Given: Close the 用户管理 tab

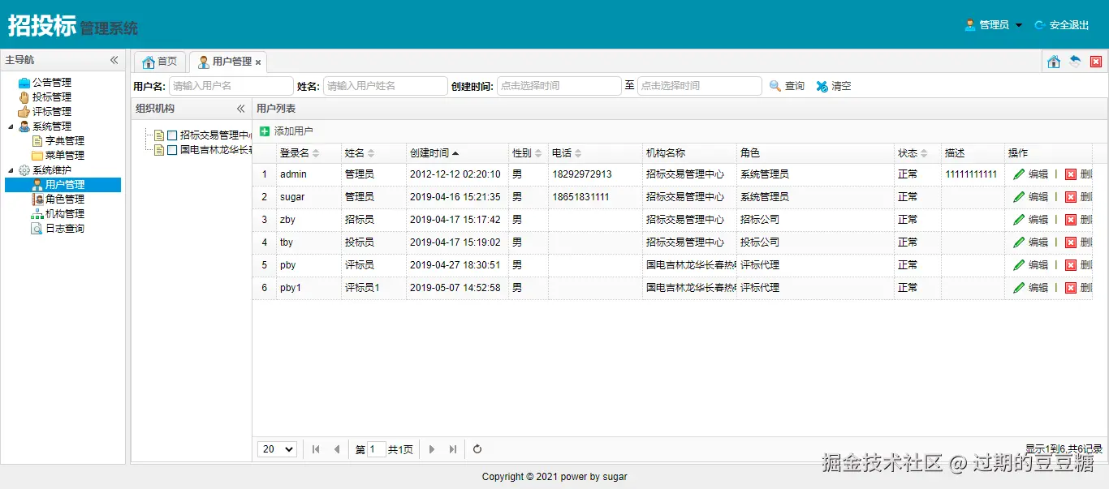Looking at the screenshot, I should (x=258, y=62).
